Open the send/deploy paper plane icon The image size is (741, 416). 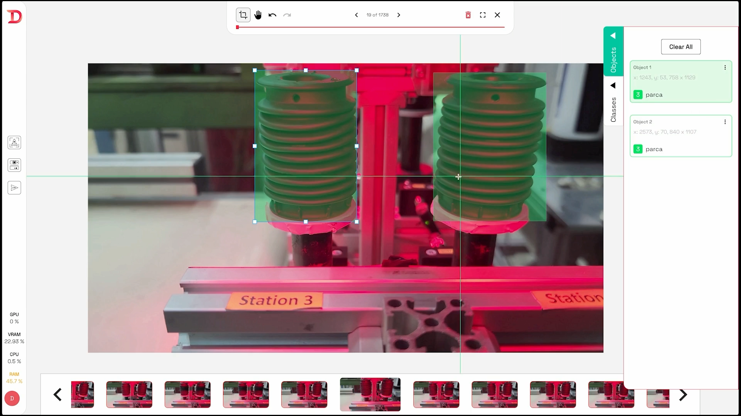coord(14,188)
